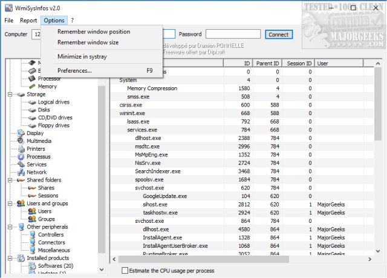Close the Options menu

[54, 20]
